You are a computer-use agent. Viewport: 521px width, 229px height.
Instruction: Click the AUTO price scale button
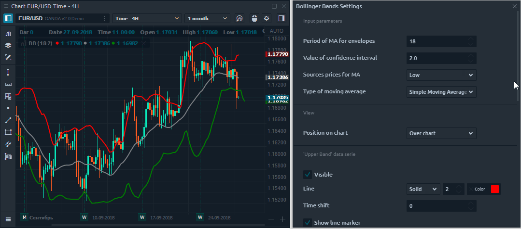[x=277, y=31]
